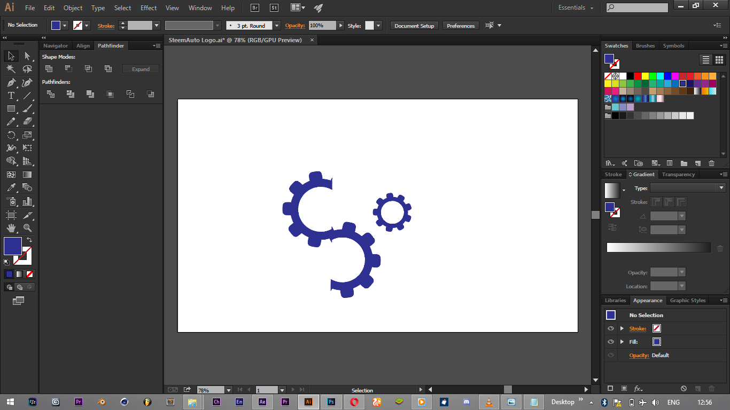Image resolution: width=730 pixels, height=410 pixels.
Task: Select the Pen tool
Action: (11, 82)
